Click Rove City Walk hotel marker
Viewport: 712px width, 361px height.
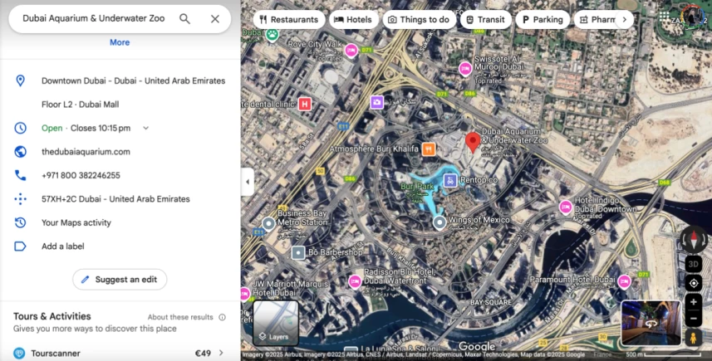[351, 51]
